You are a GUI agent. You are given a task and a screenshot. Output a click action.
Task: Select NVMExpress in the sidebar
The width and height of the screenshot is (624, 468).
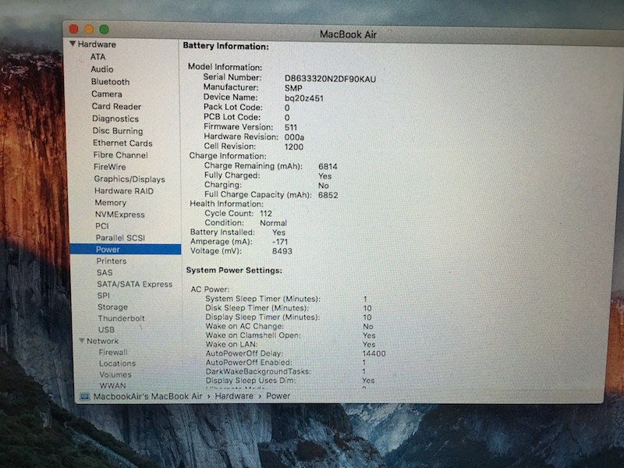tap(120, 214)
